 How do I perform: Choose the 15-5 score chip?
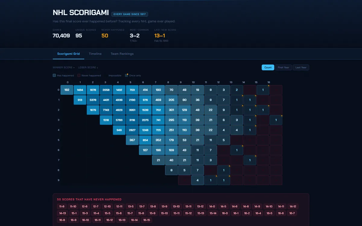coord(107,213)
